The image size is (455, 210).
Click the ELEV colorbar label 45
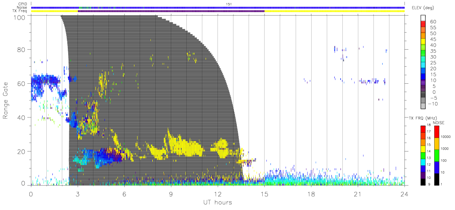click(433, 39)
